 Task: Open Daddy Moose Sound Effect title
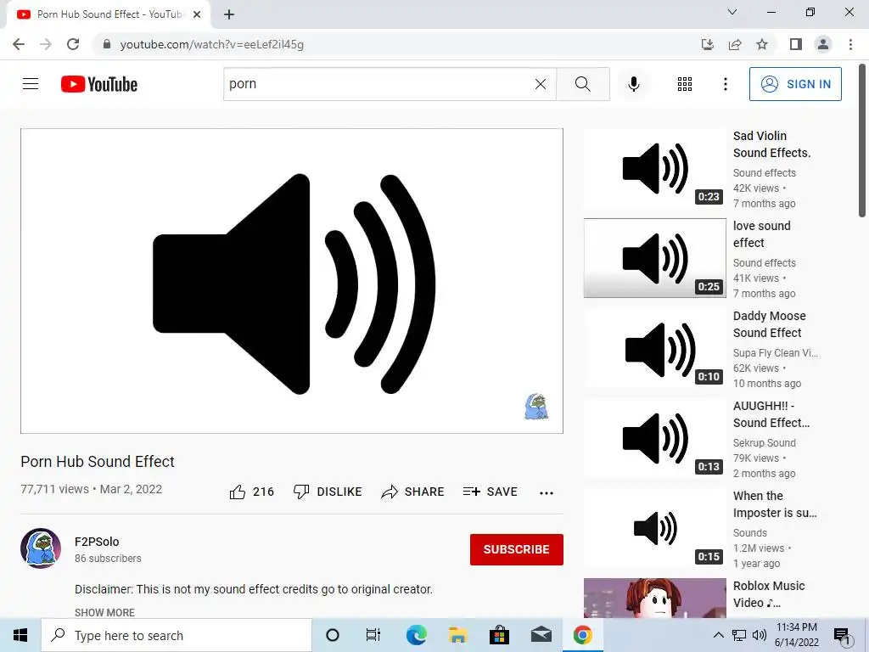(x=769, y=324)
